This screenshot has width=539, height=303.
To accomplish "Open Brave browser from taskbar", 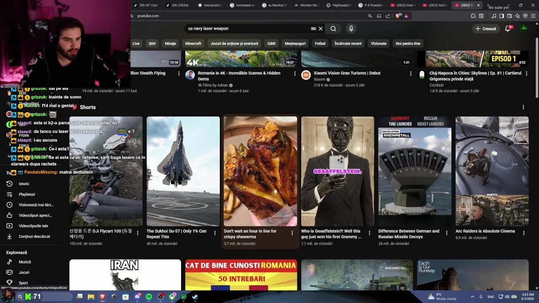I will coord(102,297).
